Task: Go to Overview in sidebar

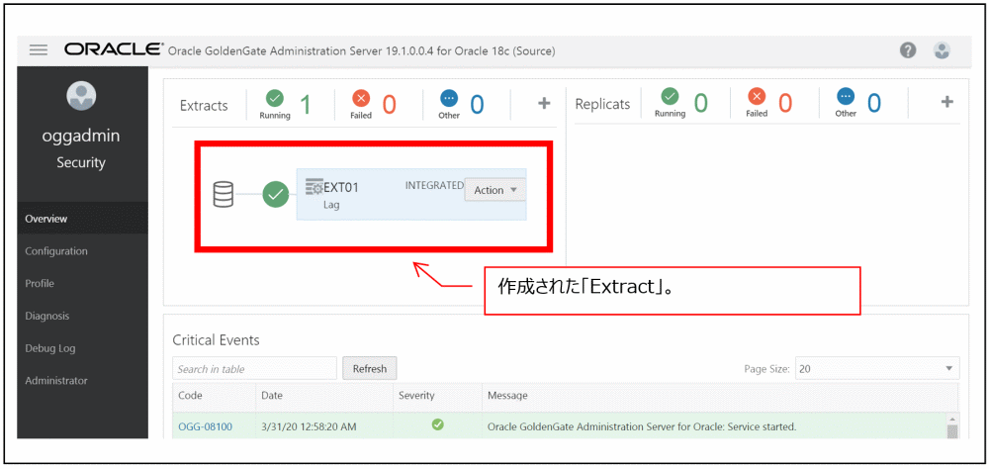Action: click(83, 219)
